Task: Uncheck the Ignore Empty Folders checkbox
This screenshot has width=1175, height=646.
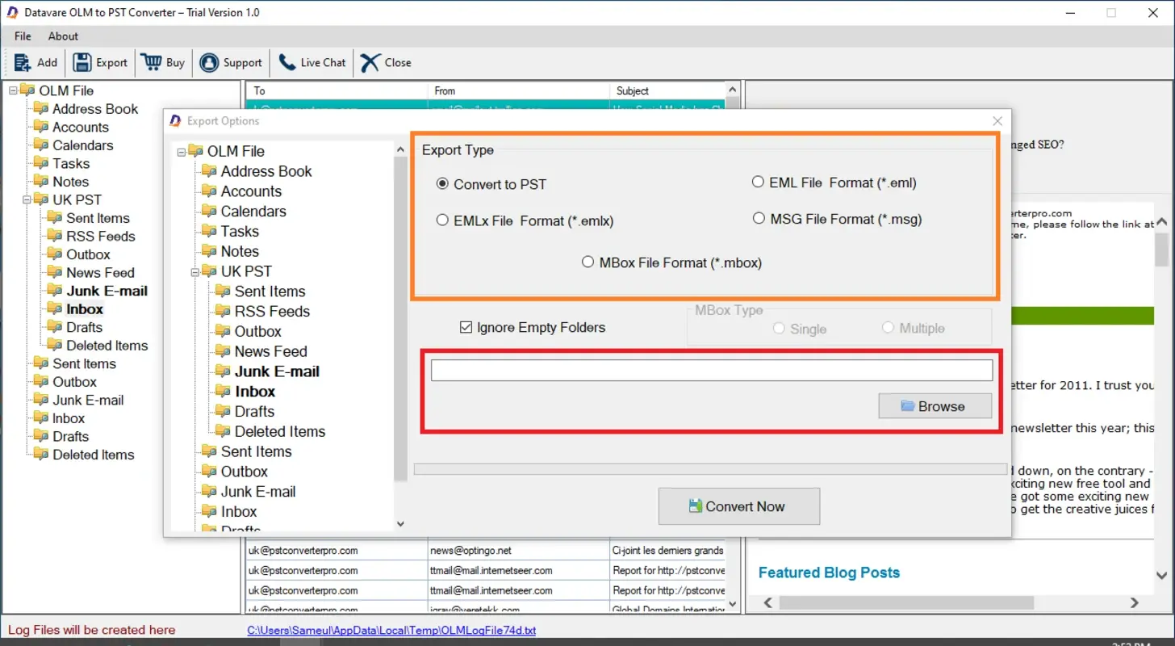Action: 466,327
